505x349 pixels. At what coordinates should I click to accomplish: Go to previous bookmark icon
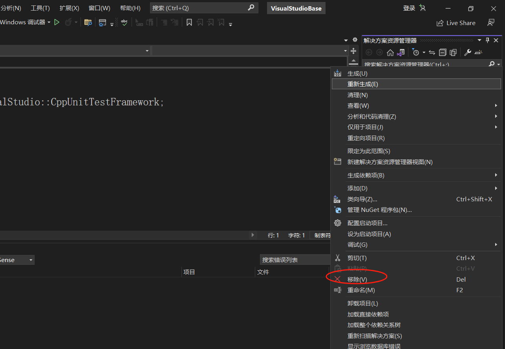199,23
